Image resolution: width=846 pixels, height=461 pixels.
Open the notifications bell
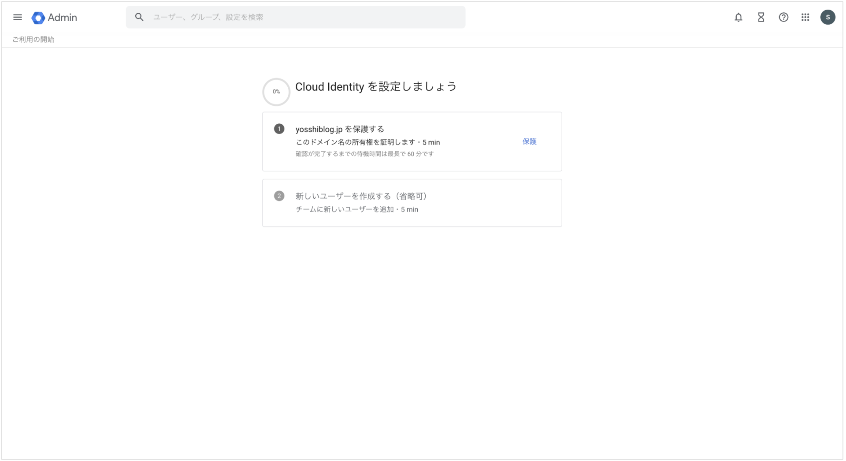coord(738,17)
